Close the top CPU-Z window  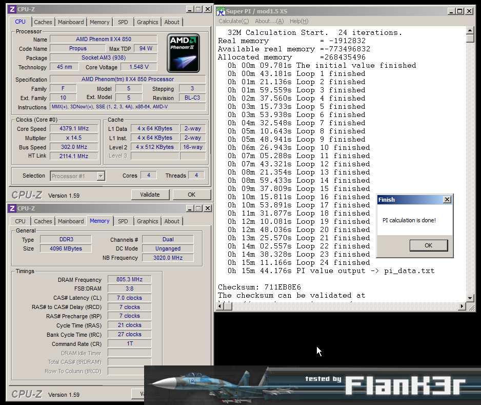tap(208, 9)
